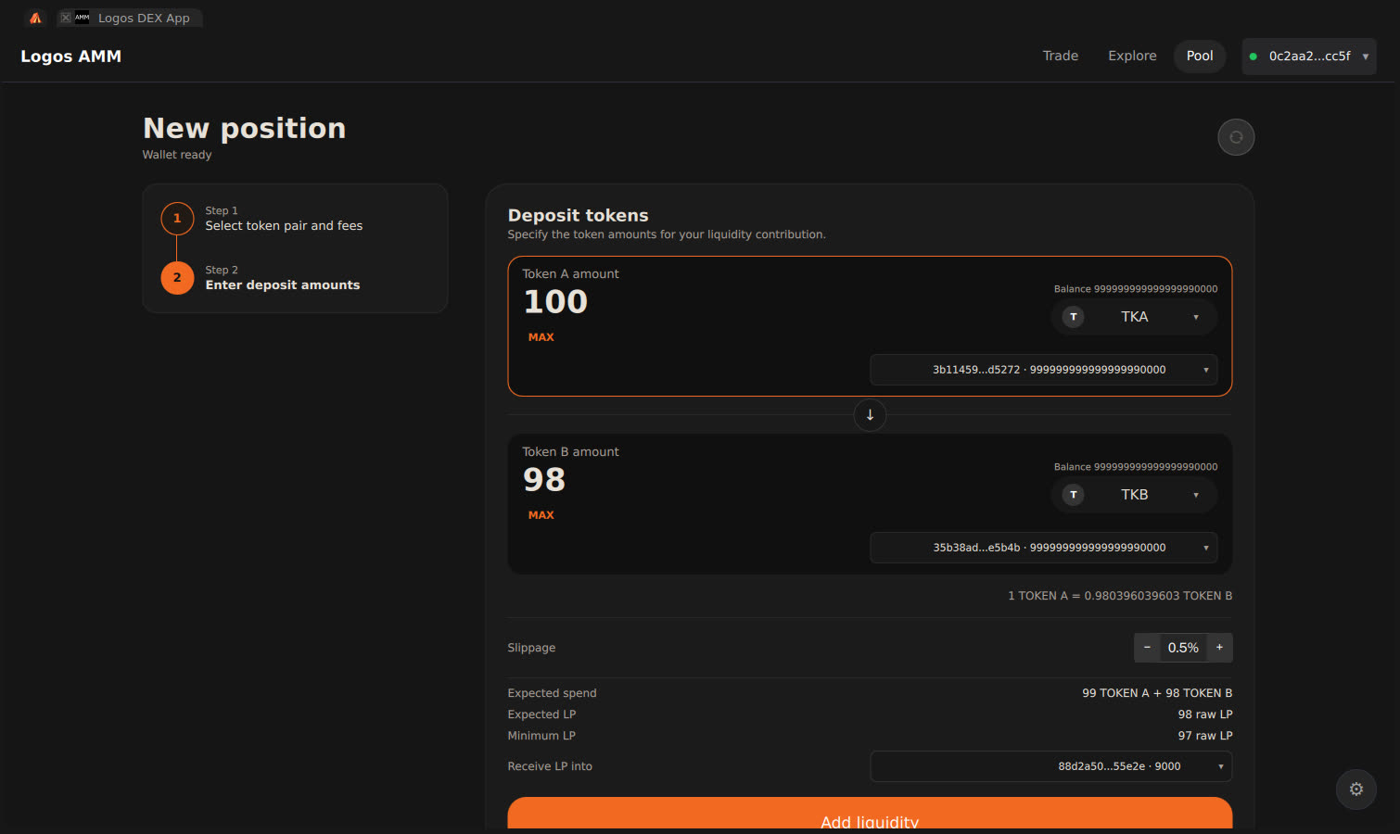Expand the 35b38ad...e5b4b account dropdown
Image resolution: width=1400 pixels, height=834 pixels.
[1044, 548]
